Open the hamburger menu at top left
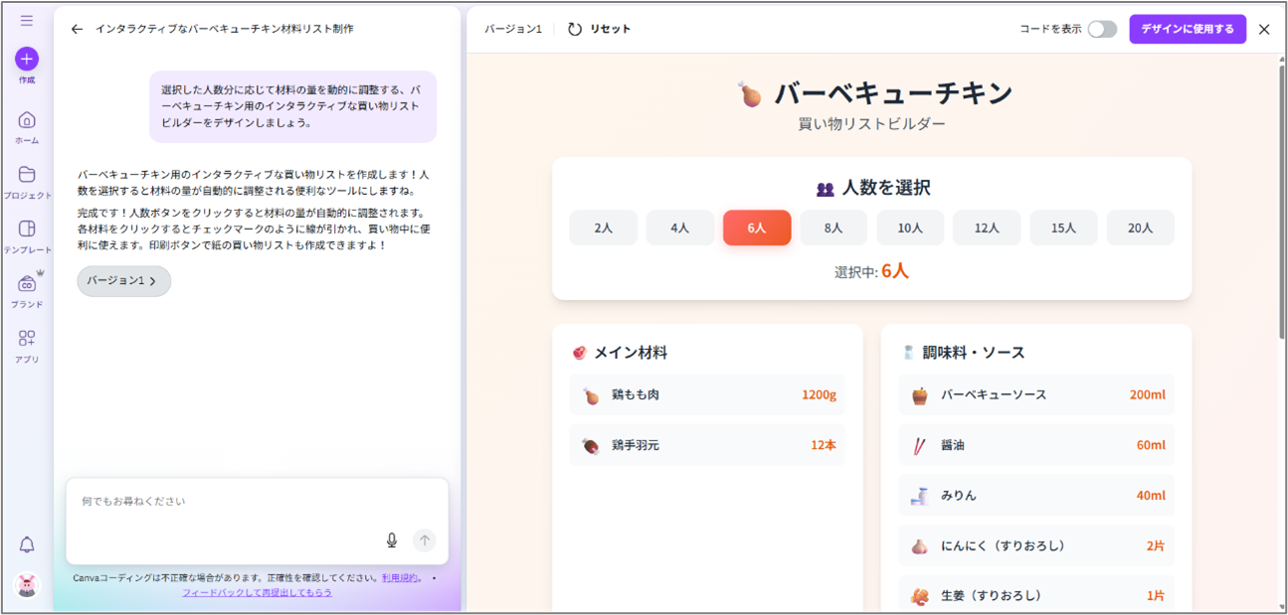Image resolution: width=1288 pixels, height=615 pixels. tap(27, 20)
